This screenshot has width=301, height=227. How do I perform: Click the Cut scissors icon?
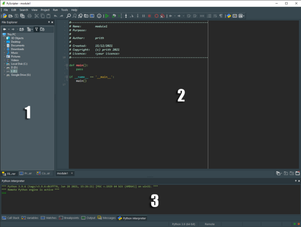(x=36, y=16)
